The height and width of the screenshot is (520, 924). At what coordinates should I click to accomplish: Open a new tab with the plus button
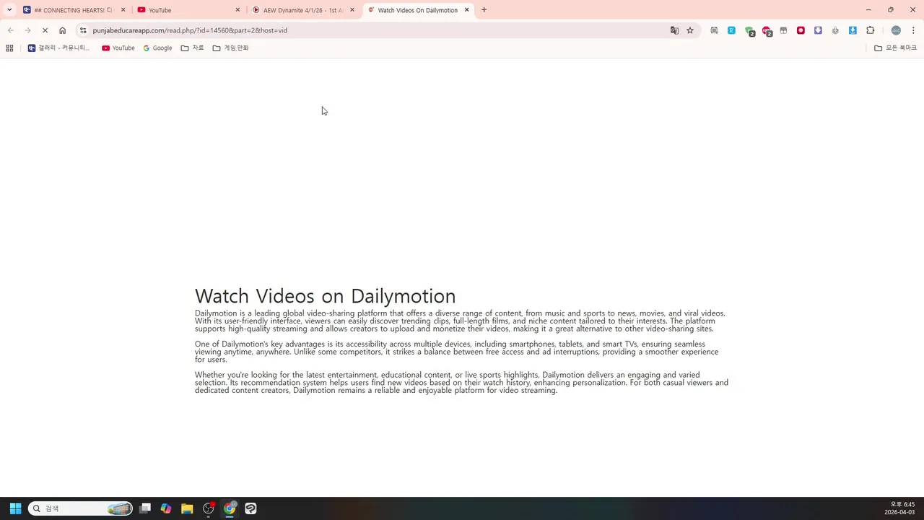(x=484, y=10)
